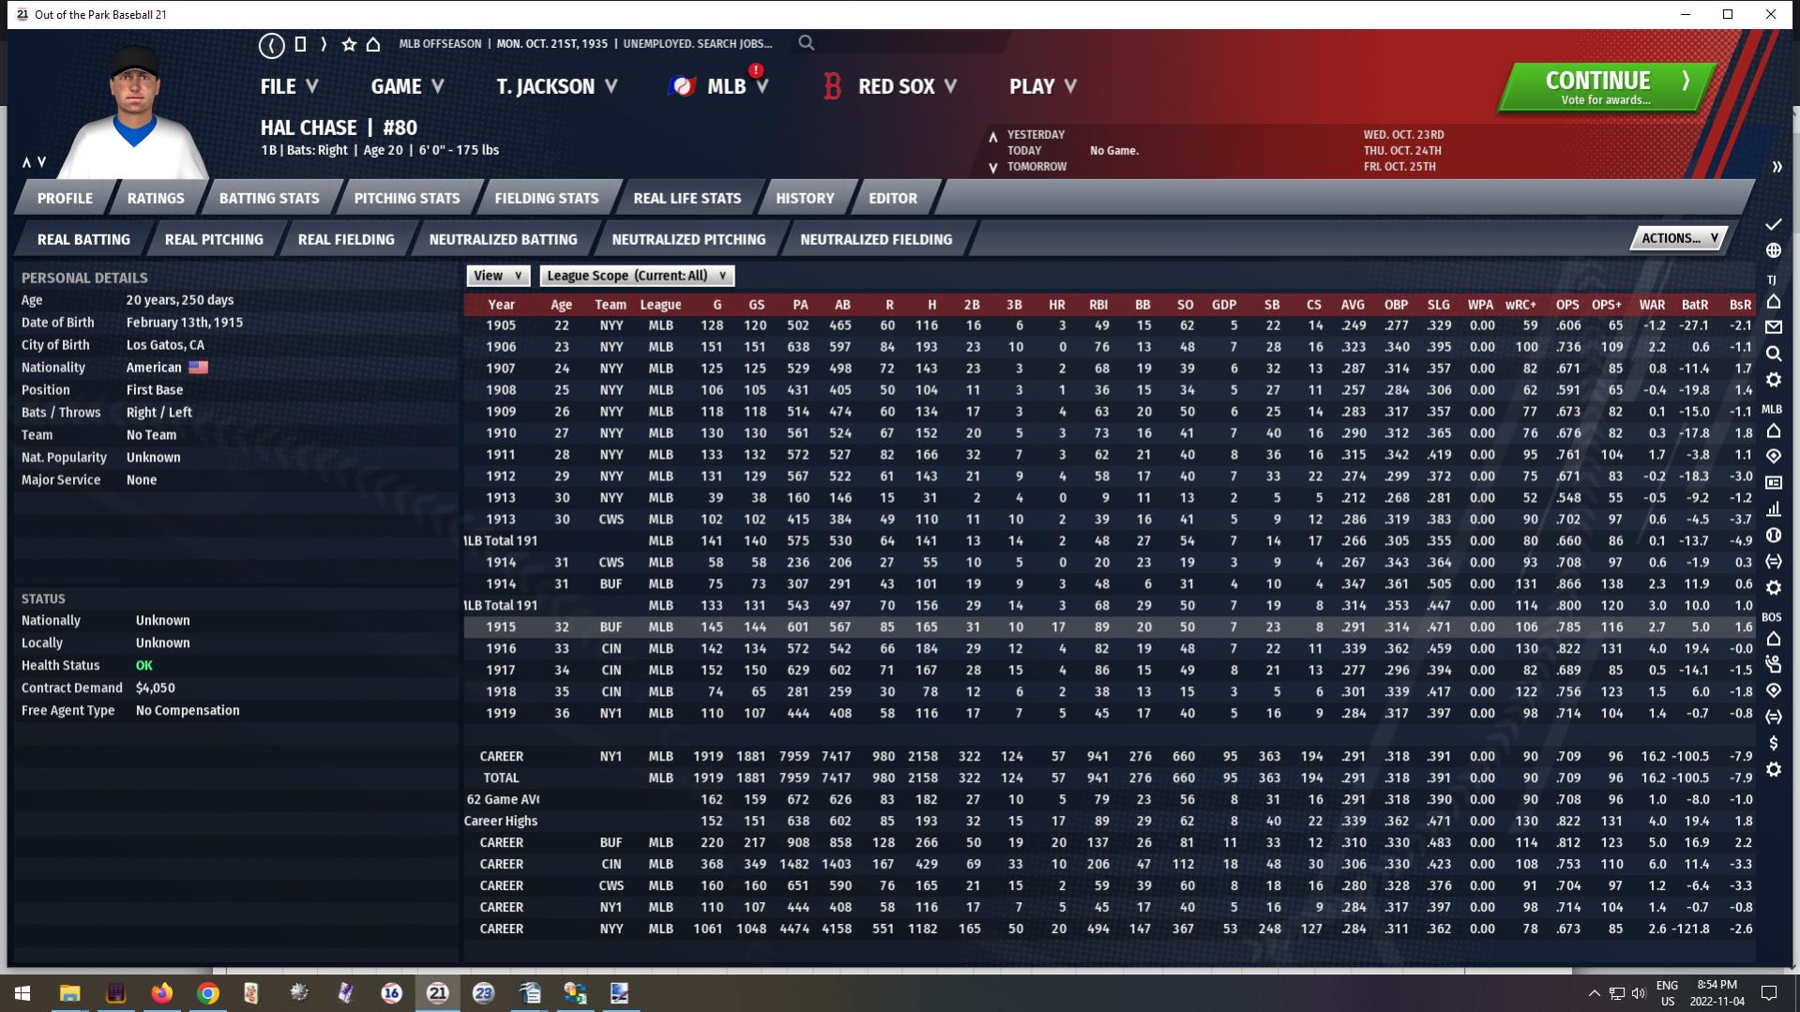This screenshot has height=1012, width=1800.
Task: Expand the T. JACKSON manager menu
Action: (x=557, y=86)
